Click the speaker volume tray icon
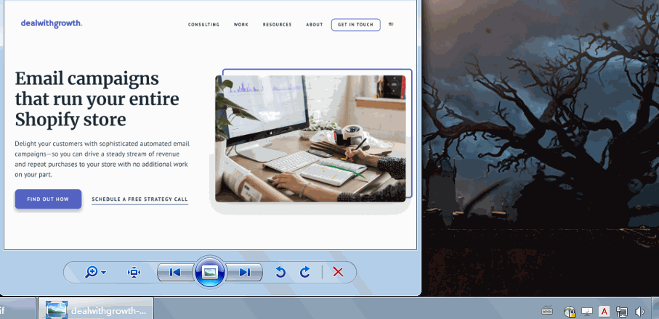The width and height of the screenshot is (659, 319). tap(639, 312)
